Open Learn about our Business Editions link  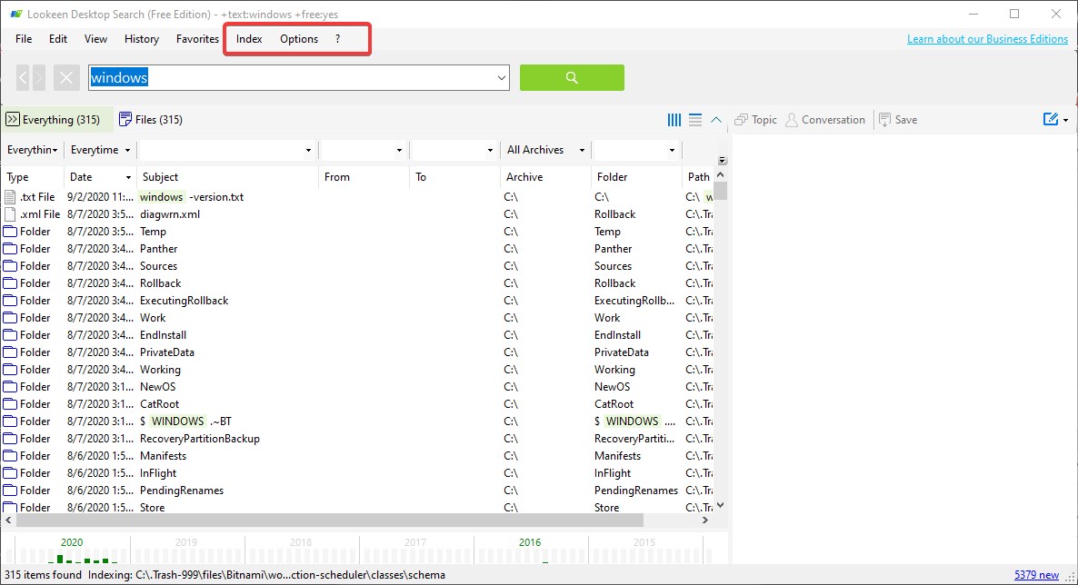pyautogui.click(x=987, y=39)
